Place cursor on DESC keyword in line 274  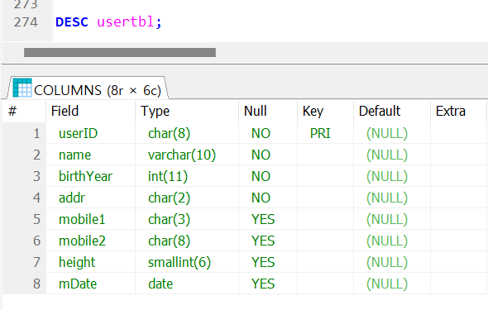point(72,22)
